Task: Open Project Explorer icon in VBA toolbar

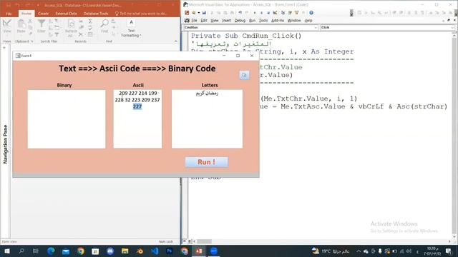Action: click(x=283, y=13)
